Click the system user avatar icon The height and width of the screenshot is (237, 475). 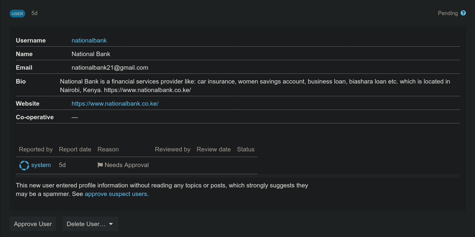tap(24, 165)
